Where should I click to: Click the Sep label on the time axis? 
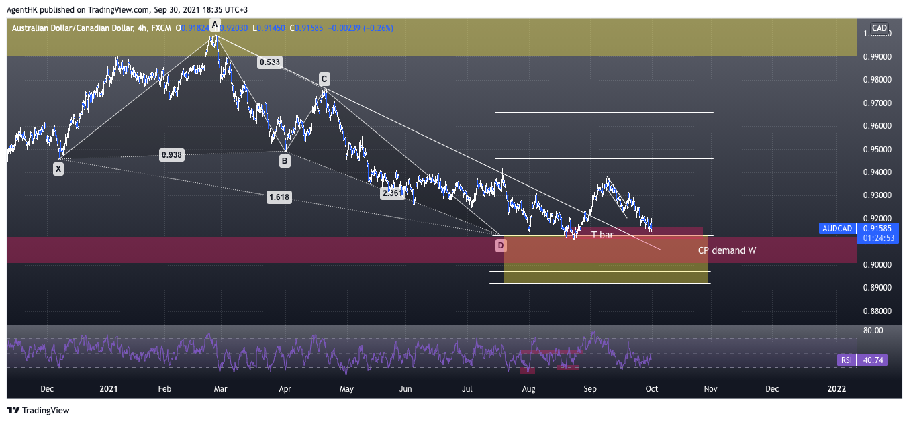pos(590,389)
